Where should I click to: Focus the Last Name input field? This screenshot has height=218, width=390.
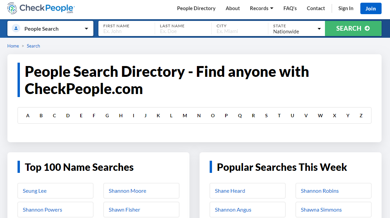183,29
